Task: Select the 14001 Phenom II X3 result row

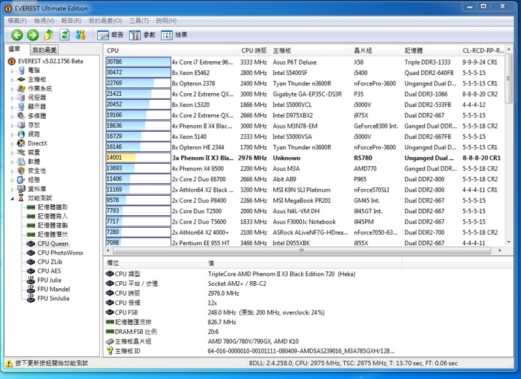Action: tap(303, 158)
